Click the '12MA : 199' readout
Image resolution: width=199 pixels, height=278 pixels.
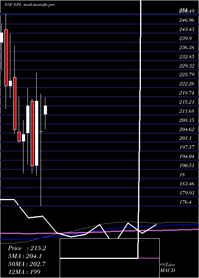24,272
